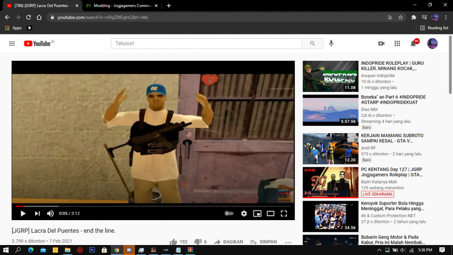Open the YouTube account avatar menu
Screen dimensions: 453x255
[x=432, y=43]
